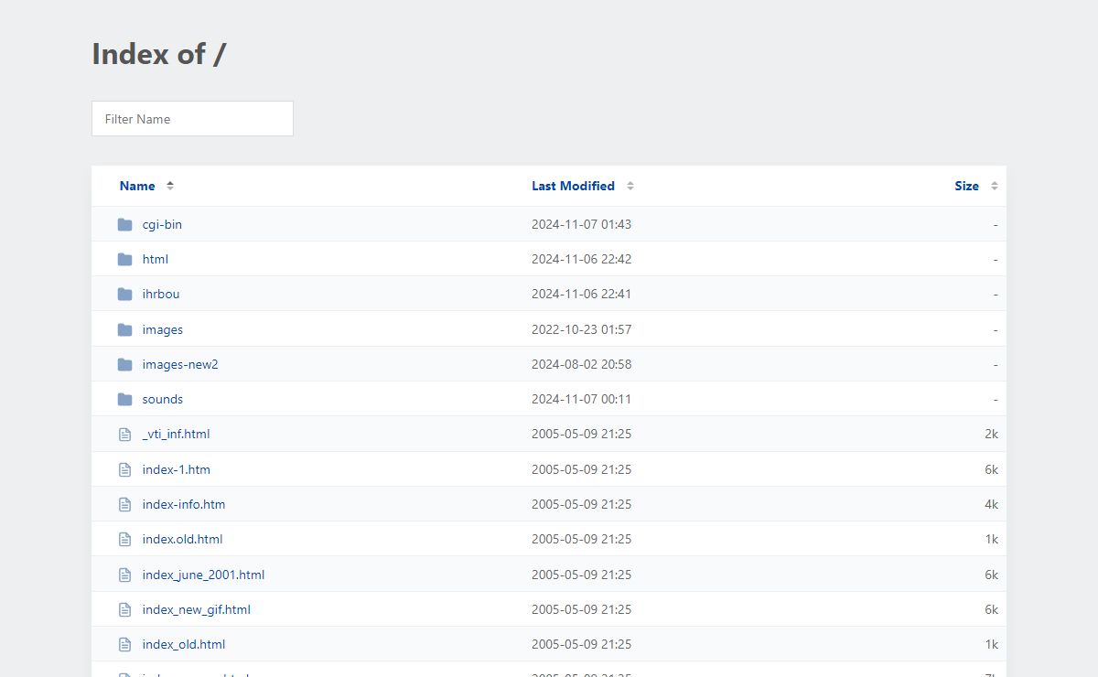Click the sort arrows next to Name
The width and height of the screenshot is (1098, 677).
click(170, 186)
